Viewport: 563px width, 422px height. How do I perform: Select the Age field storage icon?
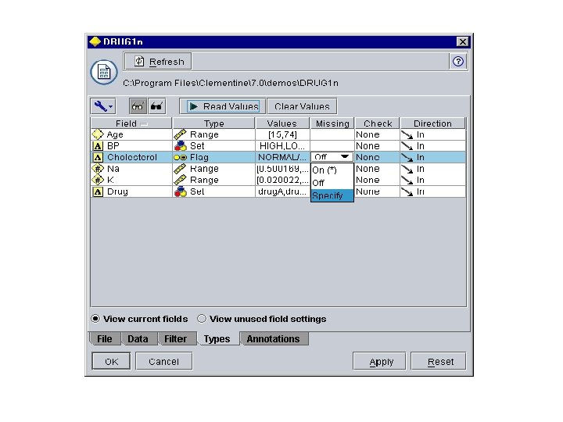[98, 134]
